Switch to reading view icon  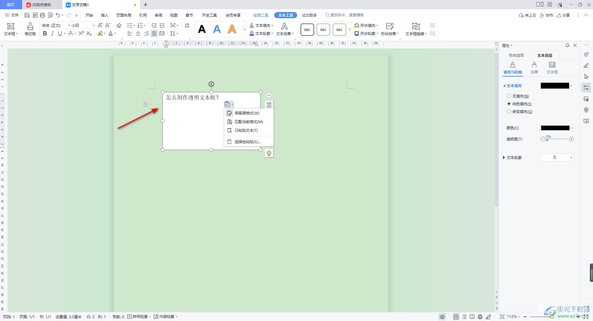pyautogui.click(x=472, y=316)
